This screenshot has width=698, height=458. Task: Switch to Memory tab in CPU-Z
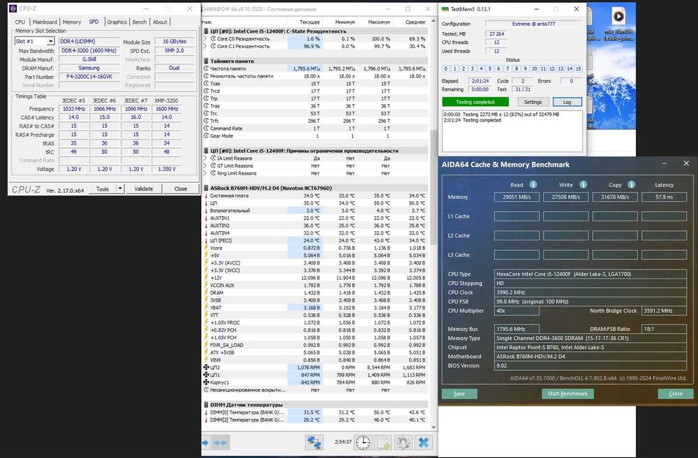point(72,22)
